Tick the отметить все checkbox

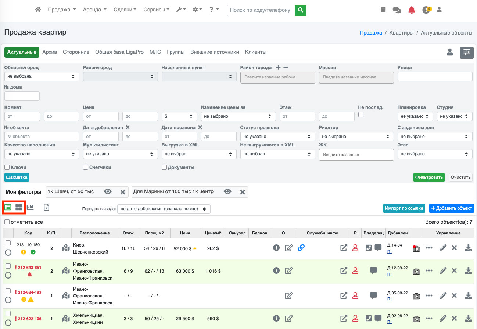[7, 222]
